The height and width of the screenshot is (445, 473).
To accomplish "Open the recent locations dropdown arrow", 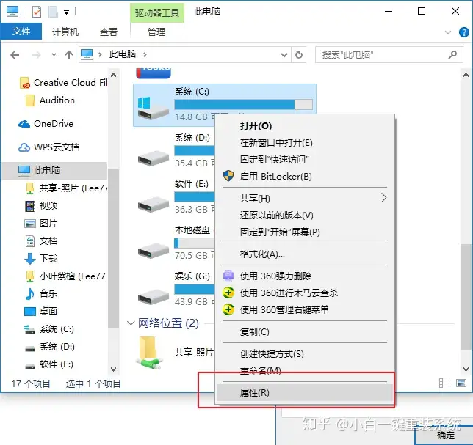I will pyautogui.click(x=54, y=55).
